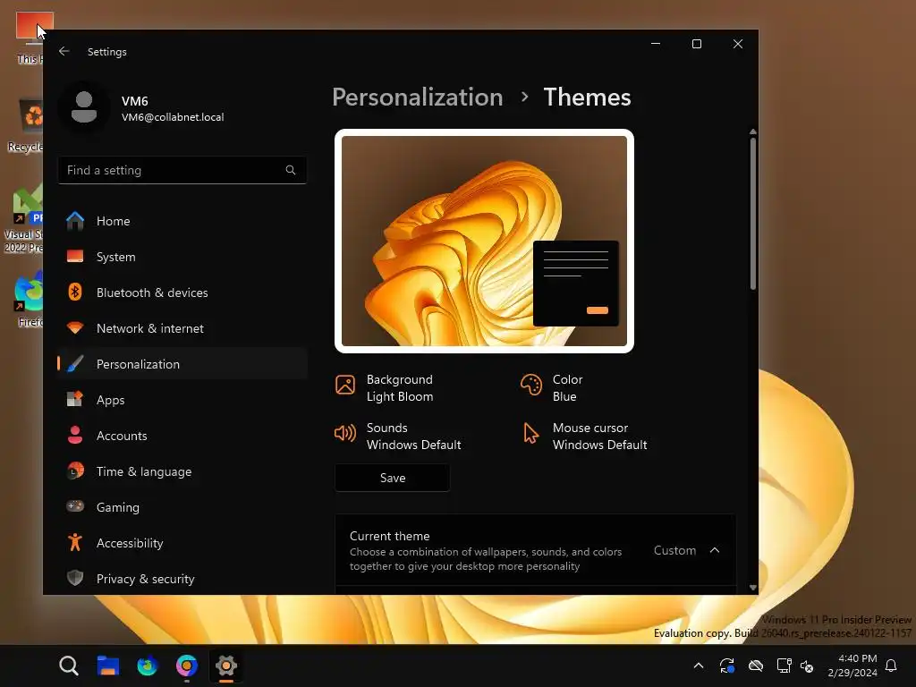Screen dimensions: 916x687
Task: Open Mouse cursor Windows Default setting
Action: click(584, 437)
